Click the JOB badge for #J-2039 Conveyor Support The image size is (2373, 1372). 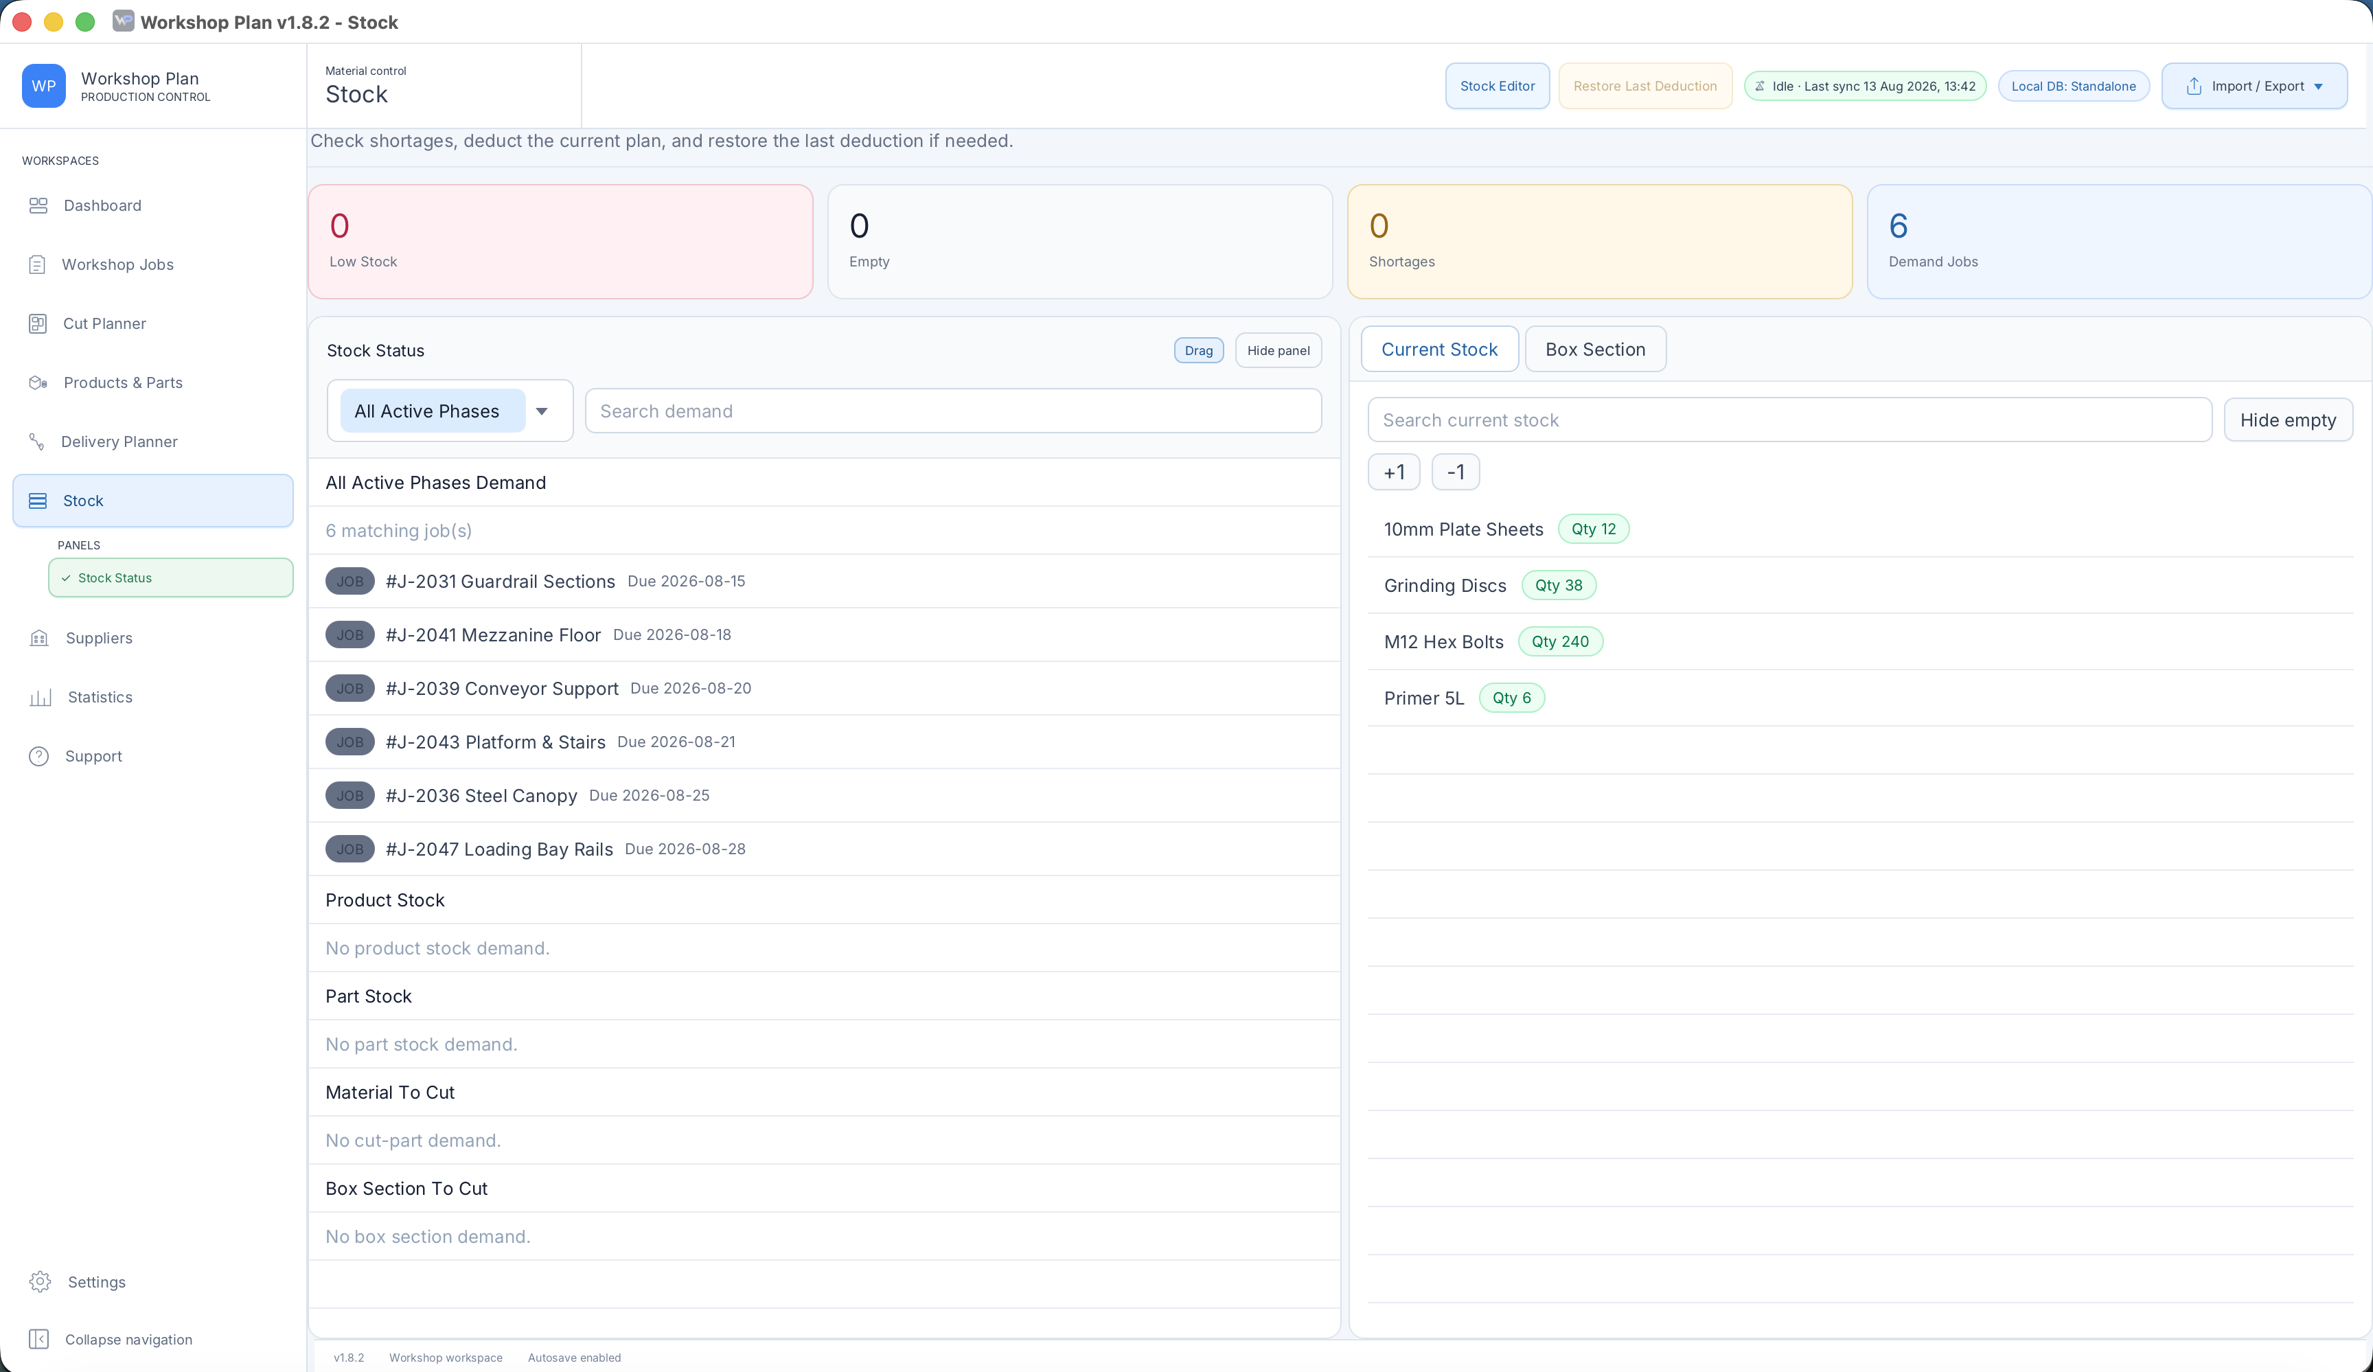coord(350,688)
